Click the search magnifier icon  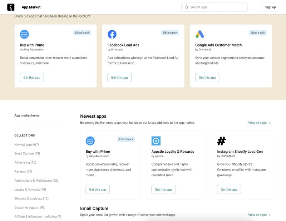pos(186,7)
